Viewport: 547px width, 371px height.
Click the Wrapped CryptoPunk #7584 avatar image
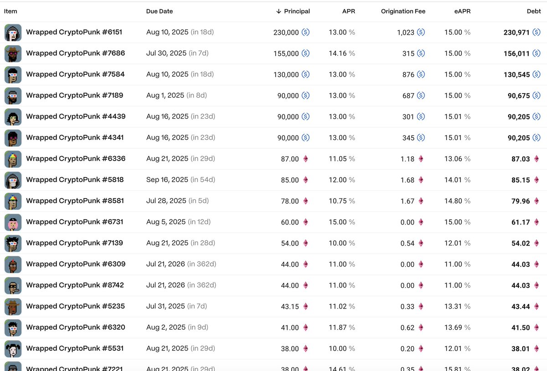pos(13,74)
